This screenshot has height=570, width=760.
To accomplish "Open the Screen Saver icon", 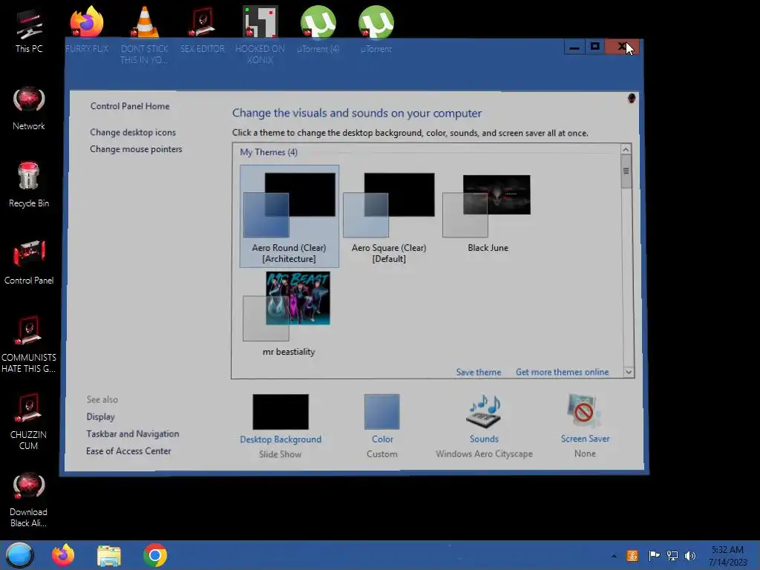I will pyautogui.click(x=585, y=411).
